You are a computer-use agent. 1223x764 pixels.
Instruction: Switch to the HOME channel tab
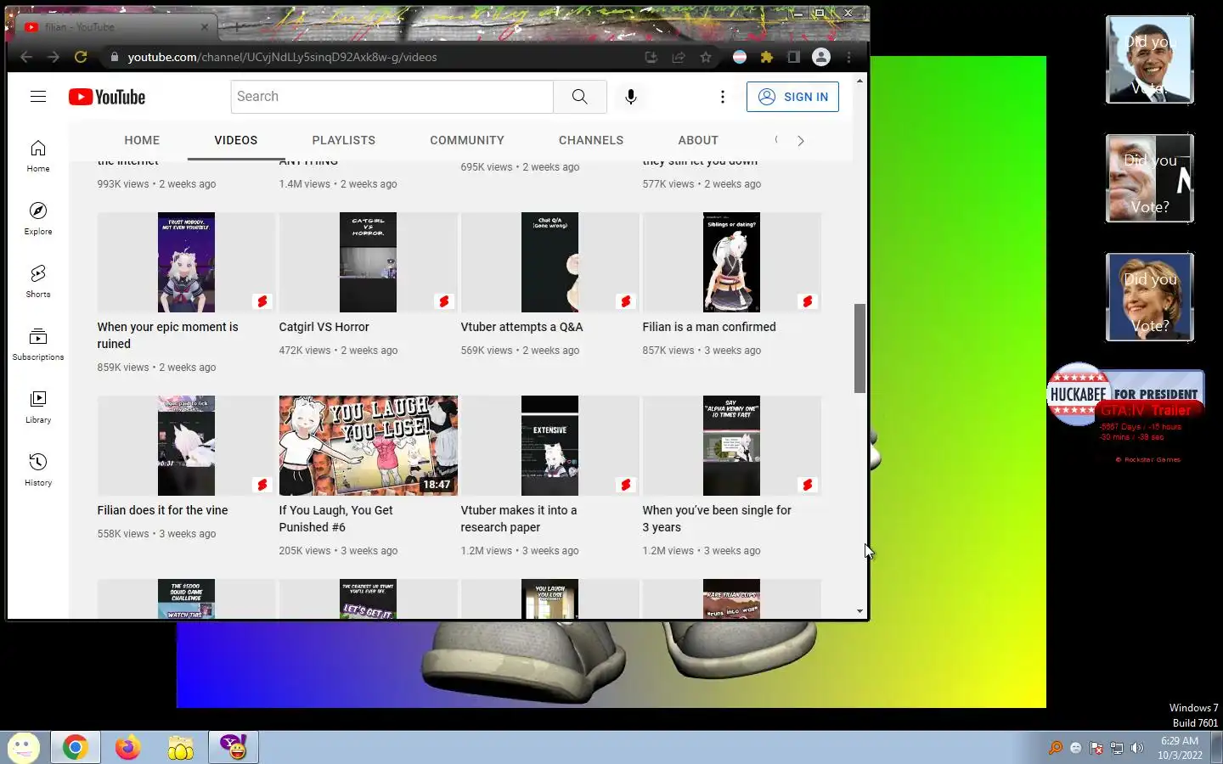coord(142,140)
